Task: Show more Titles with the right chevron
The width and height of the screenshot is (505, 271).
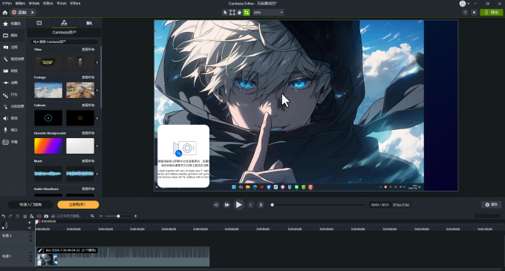Action: [x=97, y=62]
